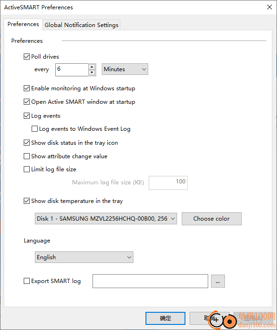
Task: Click the browse '...' button for export path
Action: (x=218, y=281)
